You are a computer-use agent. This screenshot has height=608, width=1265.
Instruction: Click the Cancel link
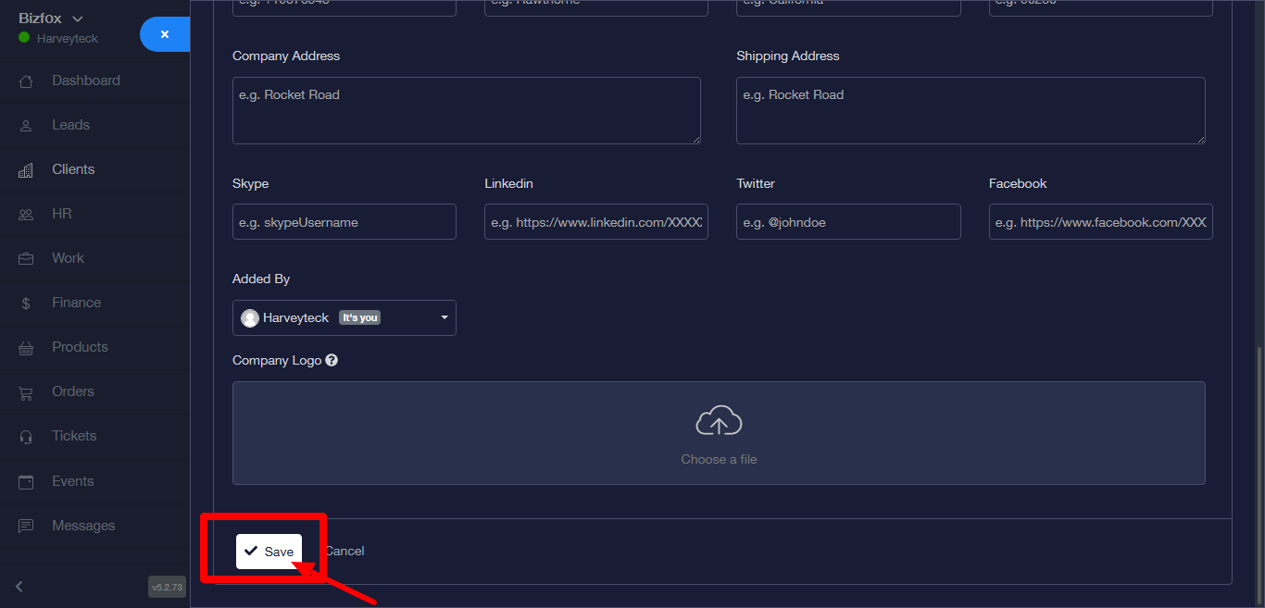345,551
